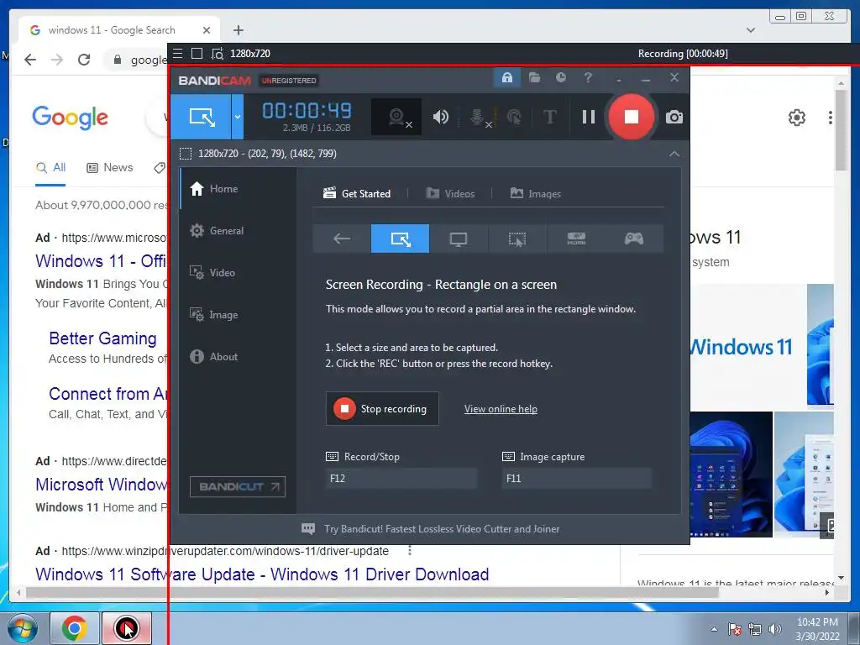860x645 pixels.
Task: Click the find-window icon on the recording overlay bar
Action: pos(218,54)
